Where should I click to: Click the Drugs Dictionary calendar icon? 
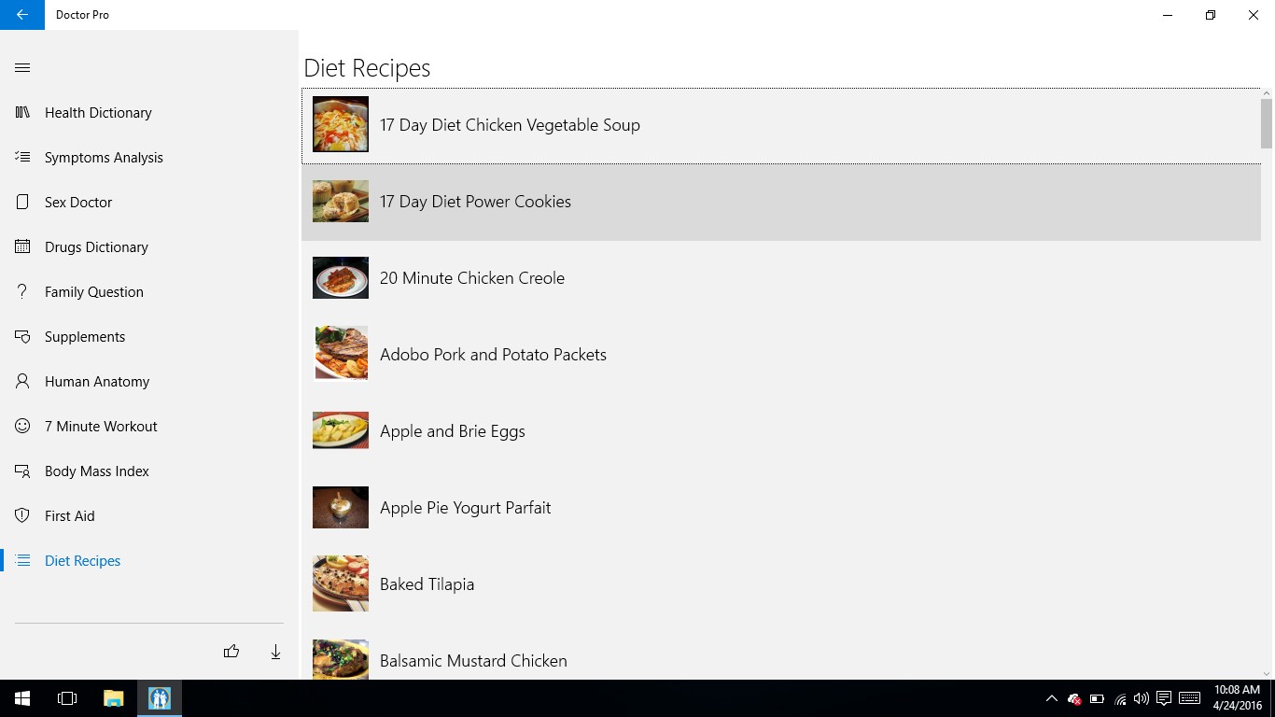point(22,246)
